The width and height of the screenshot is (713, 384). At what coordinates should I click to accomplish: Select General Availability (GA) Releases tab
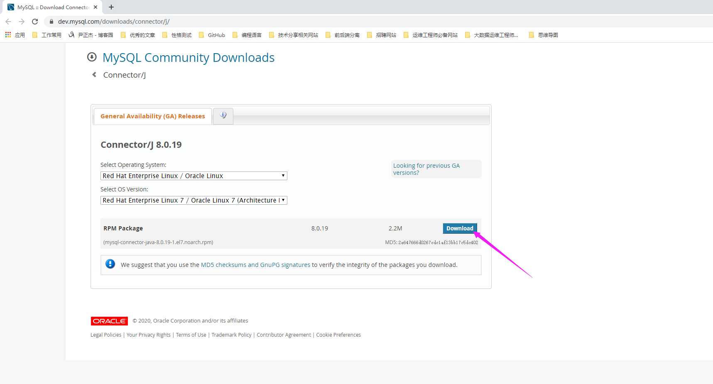click(x=152, y=116)
